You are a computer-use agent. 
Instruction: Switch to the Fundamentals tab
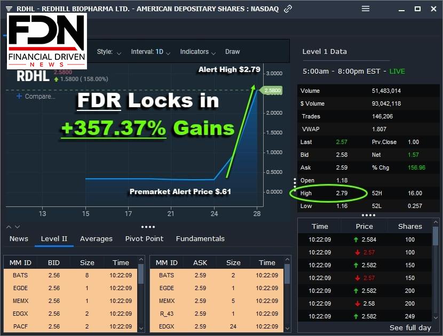(x=200, y=238)
